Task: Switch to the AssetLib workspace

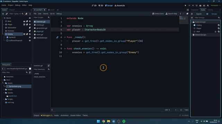Action: (x=120, y=6)
